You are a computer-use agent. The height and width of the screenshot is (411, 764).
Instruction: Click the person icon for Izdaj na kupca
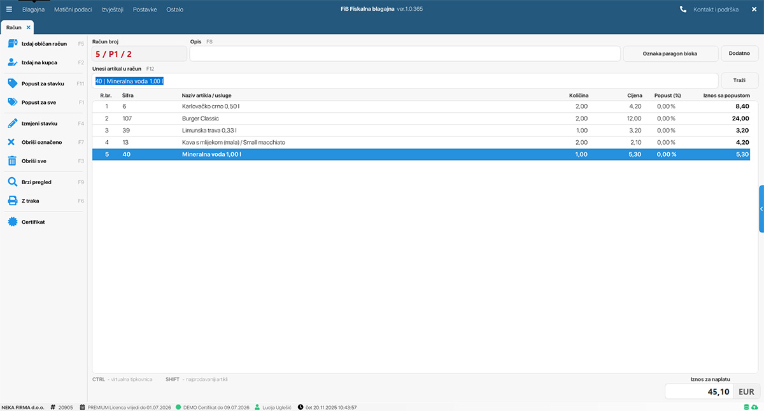tap(11, 62)
